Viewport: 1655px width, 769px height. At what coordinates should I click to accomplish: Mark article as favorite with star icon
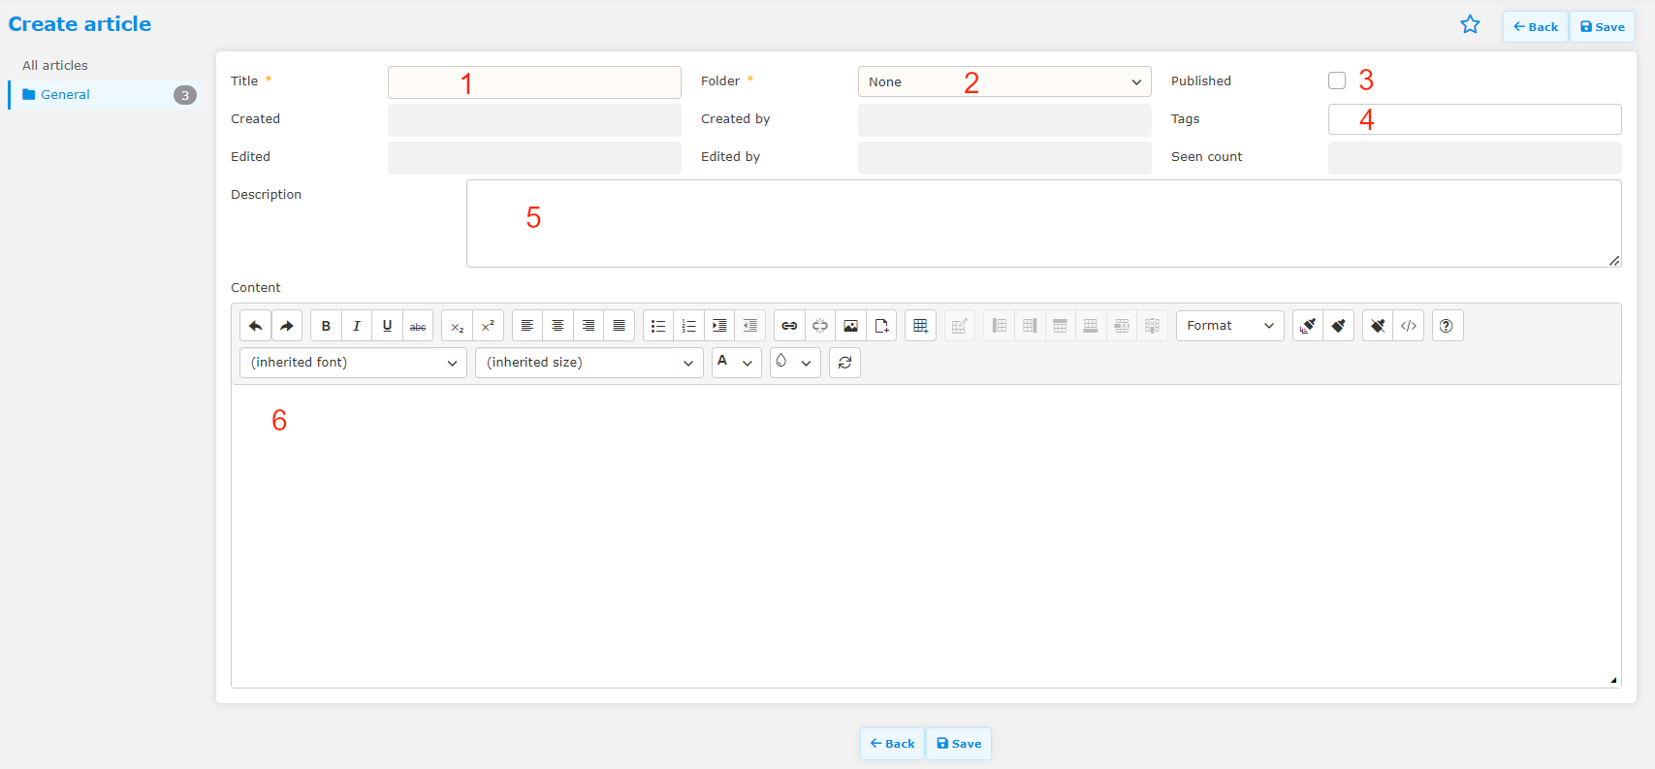click(1470, 25)
